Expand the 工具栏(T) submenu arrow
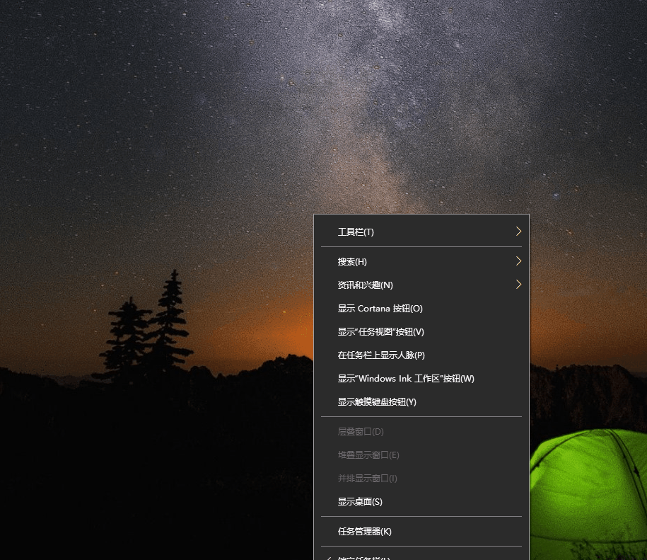 pos(518,232)
